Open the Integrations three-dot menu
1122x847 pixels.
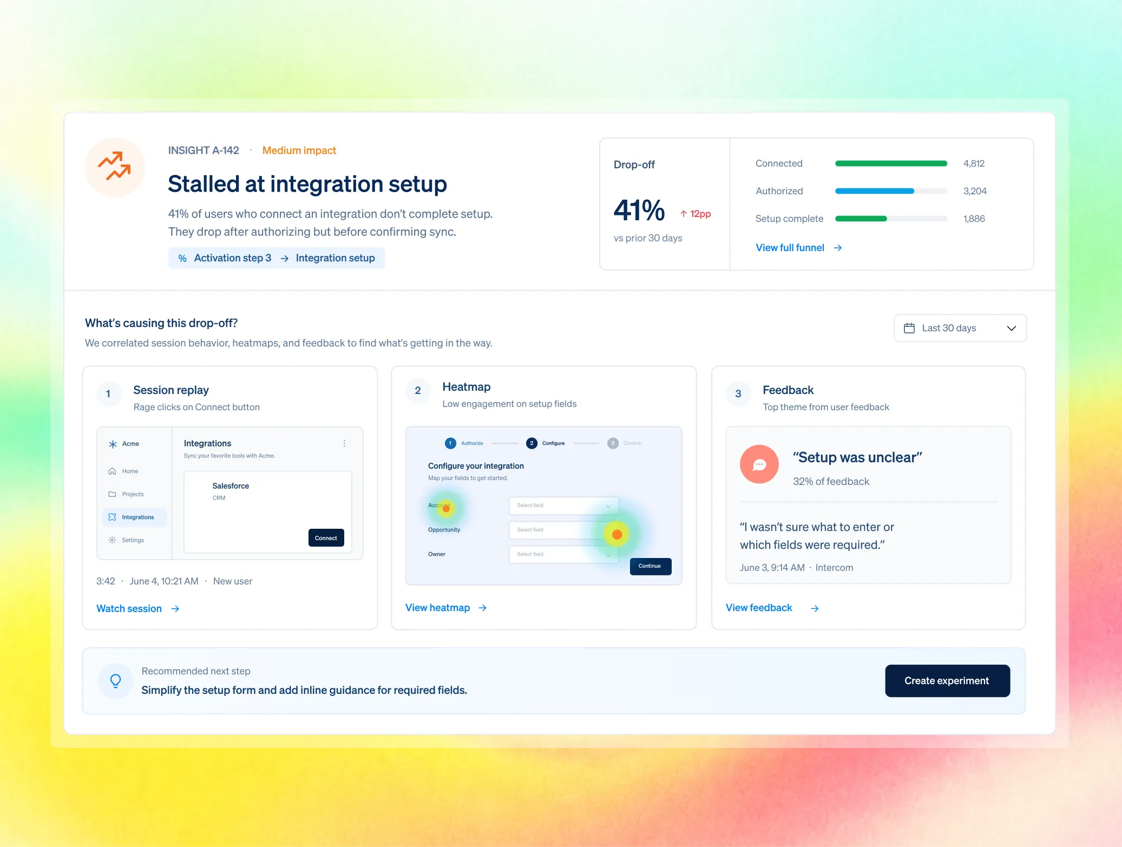(344, 443)
